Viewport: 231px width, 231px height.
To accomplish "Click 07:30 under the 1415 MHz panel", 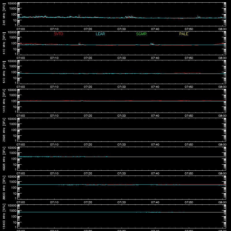I will (122, 116).
